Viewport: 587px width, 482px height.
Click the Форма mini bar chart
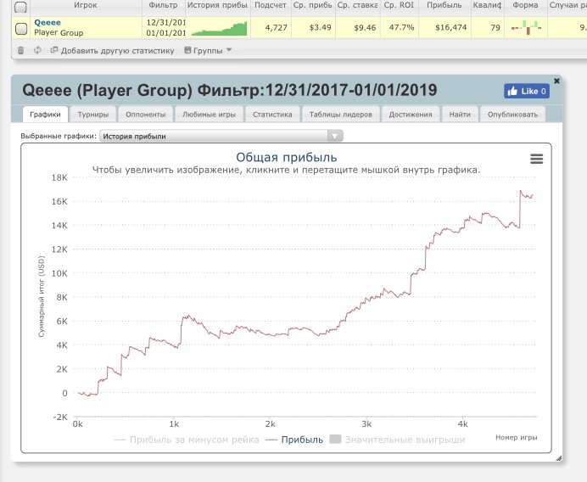coord(526,27)
